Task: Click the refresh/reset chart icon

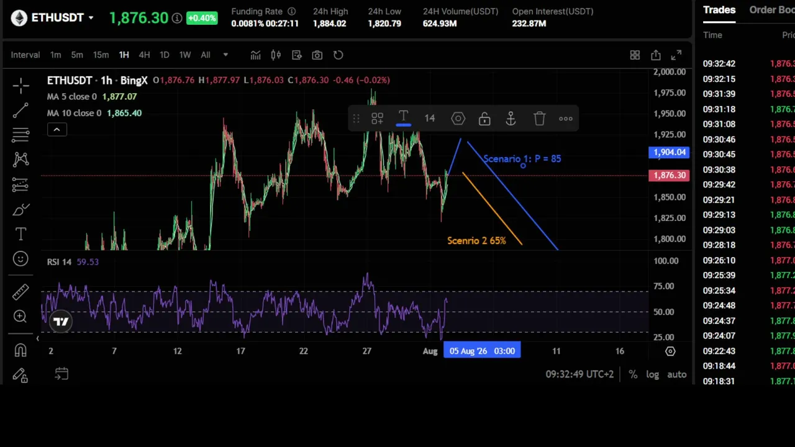Action: [x=338, y=55]
